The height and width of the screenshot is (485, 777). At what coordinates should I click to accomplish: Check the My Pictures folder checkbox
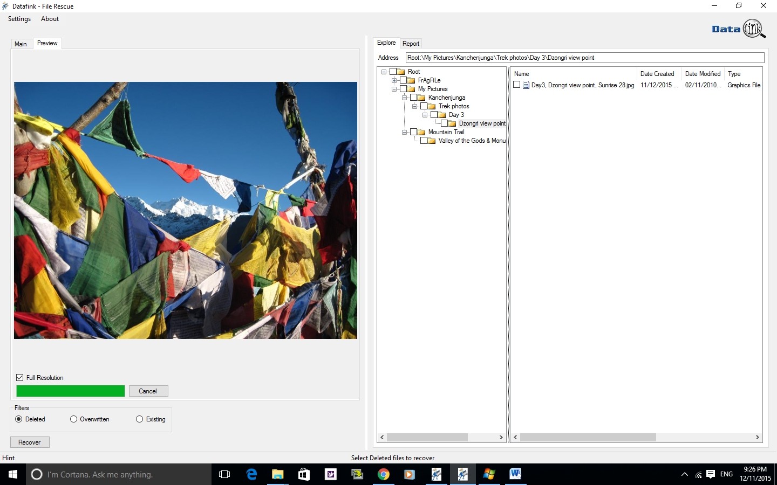coord(403,89)
